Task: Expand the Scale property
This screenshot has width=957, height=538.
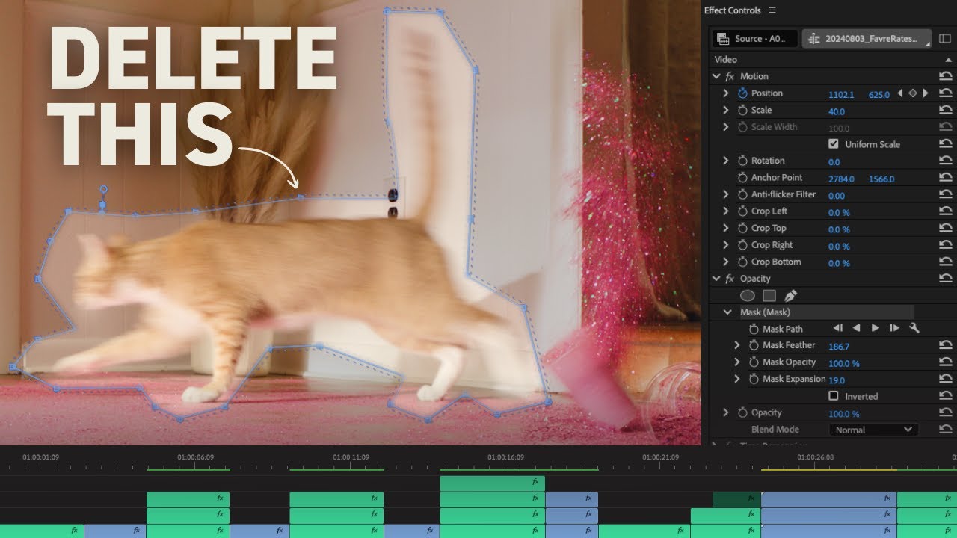Action: pos(725,110)
